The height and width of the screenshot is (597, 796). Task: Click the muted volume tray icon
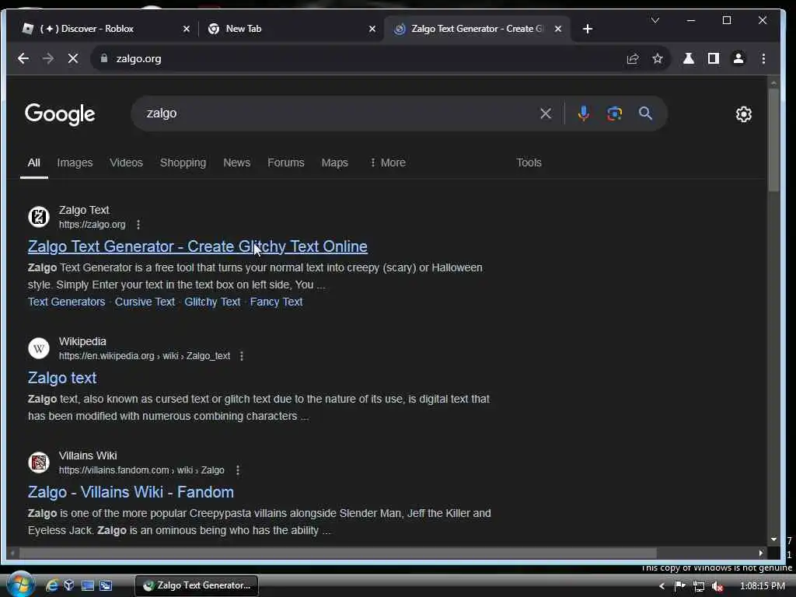[x=717, y=586]
